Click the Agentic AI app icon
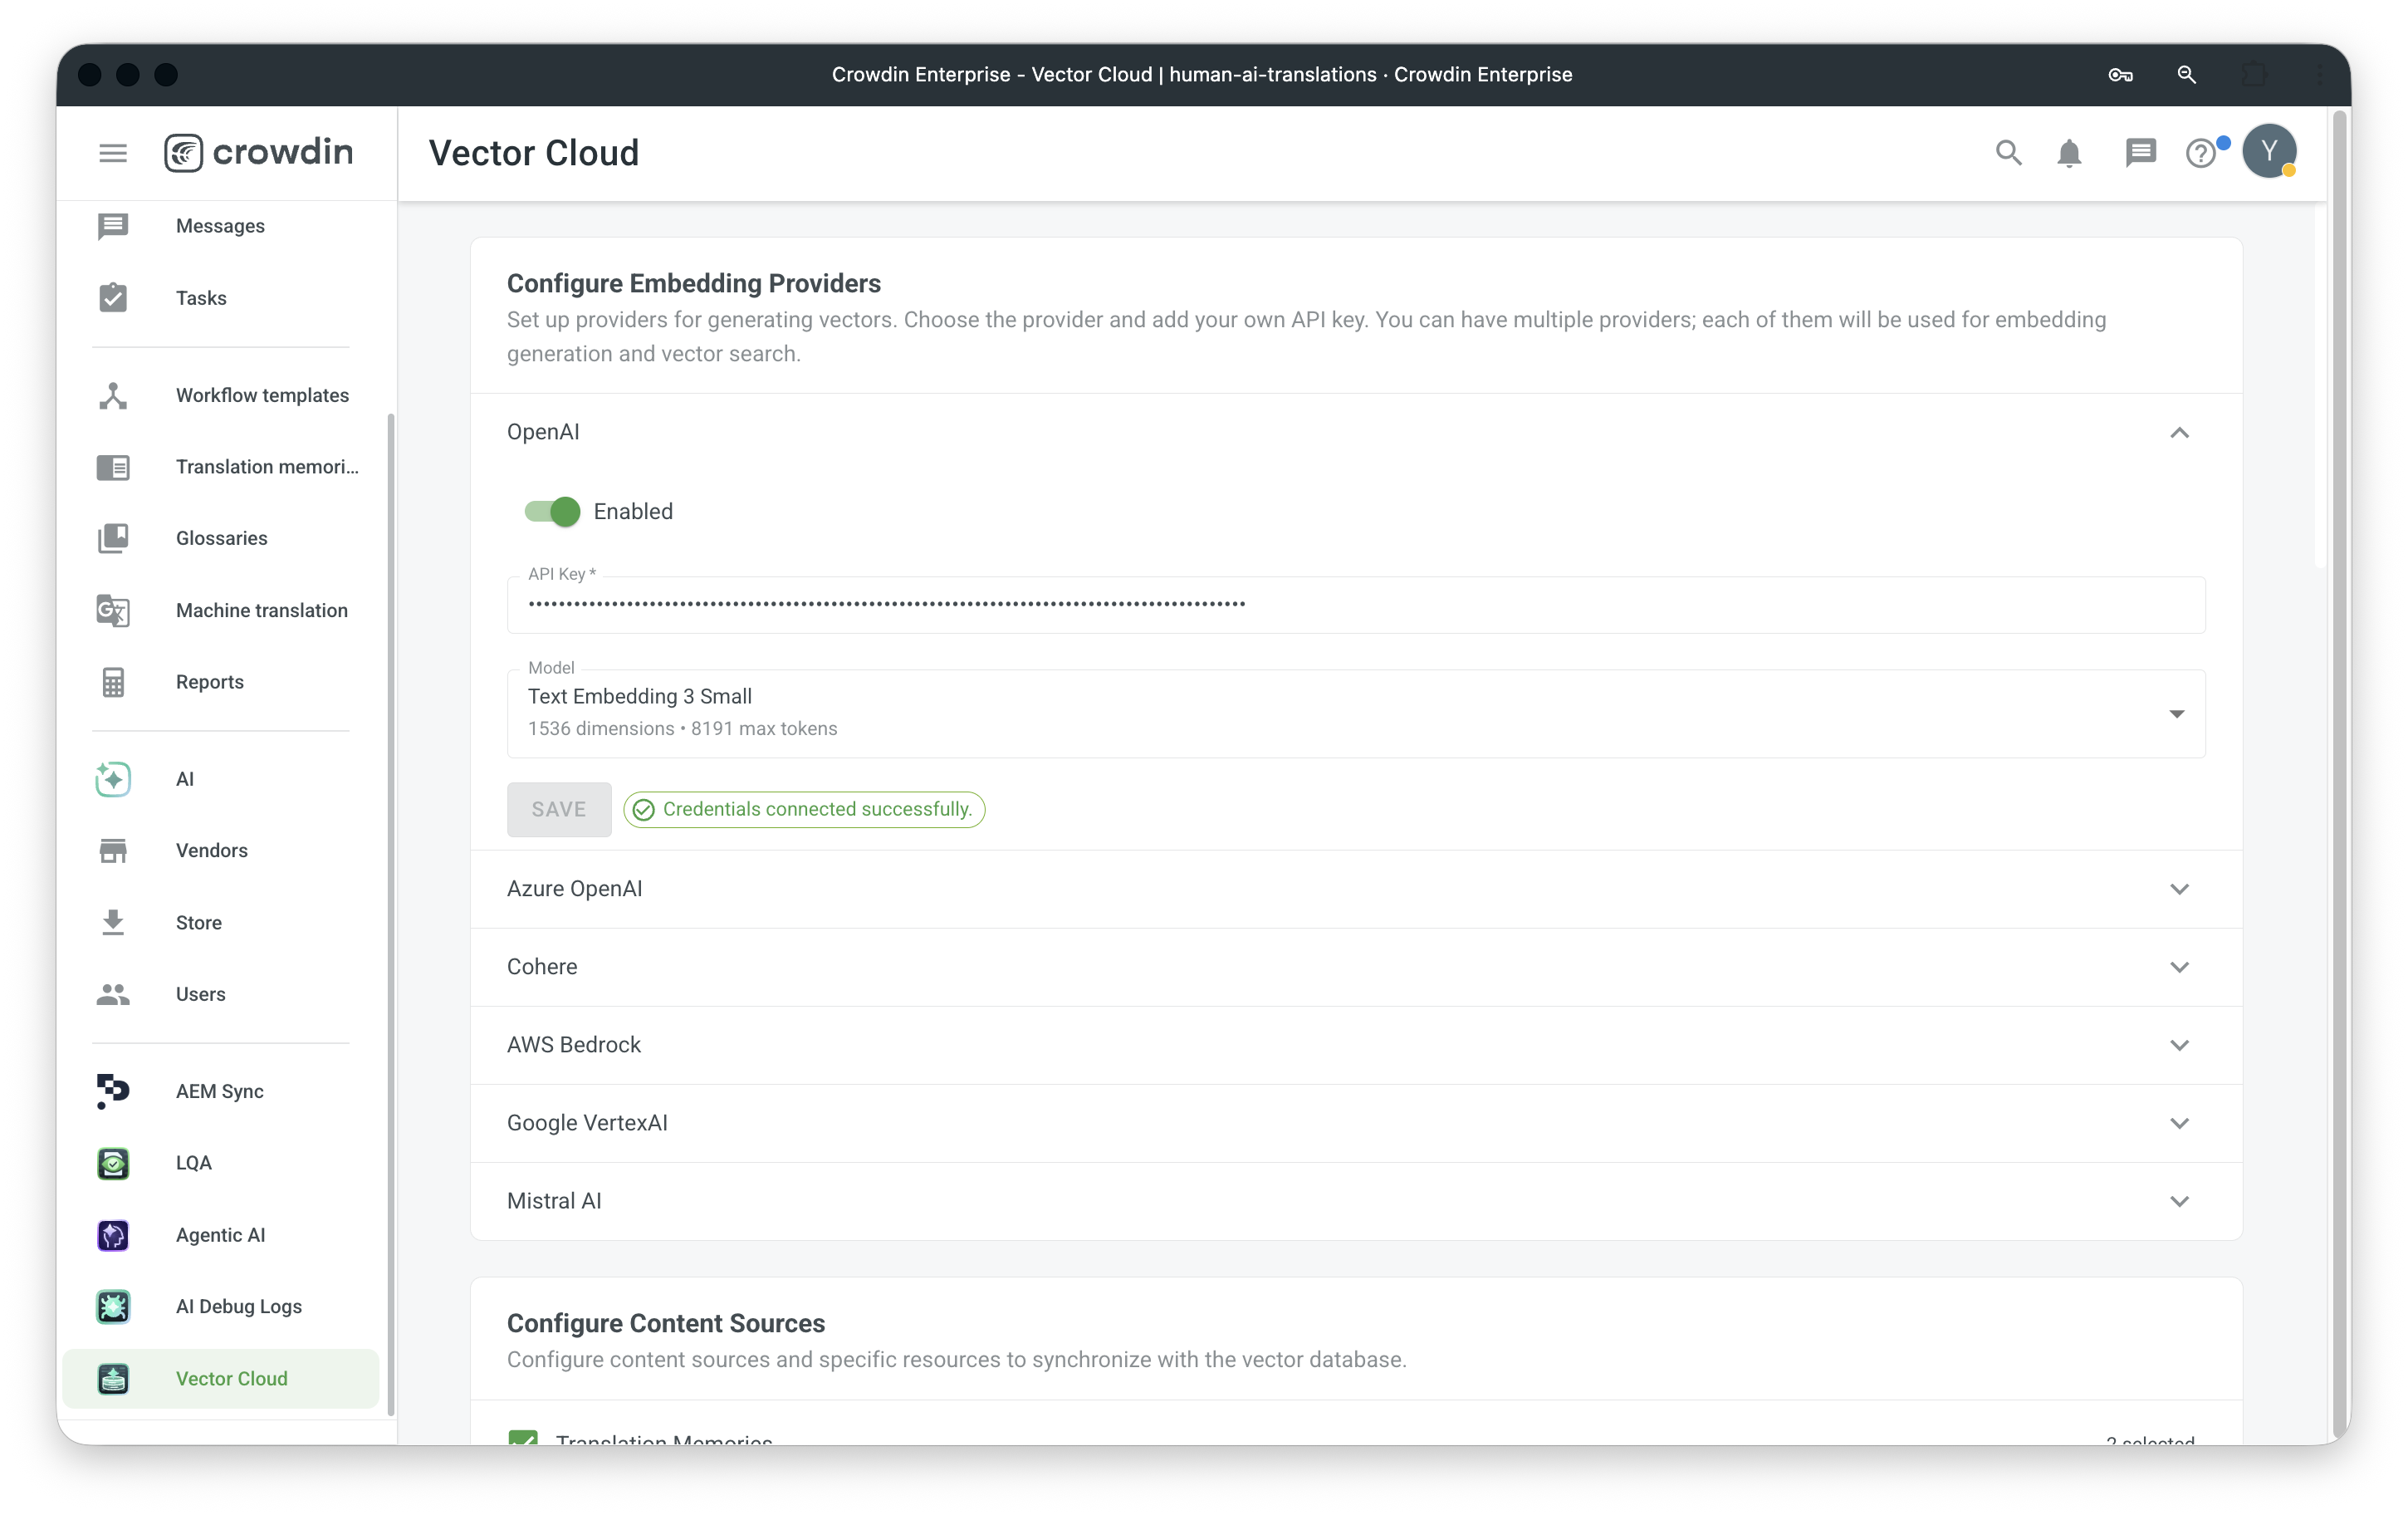 tap(113, 1235)
